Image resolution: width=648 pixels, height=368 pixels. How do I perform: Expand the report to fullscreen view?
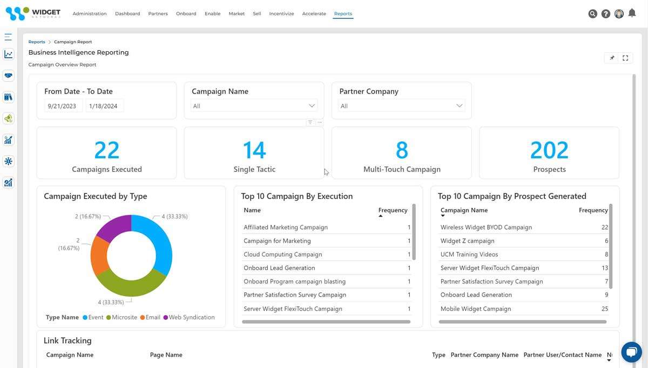coord(625,58)
